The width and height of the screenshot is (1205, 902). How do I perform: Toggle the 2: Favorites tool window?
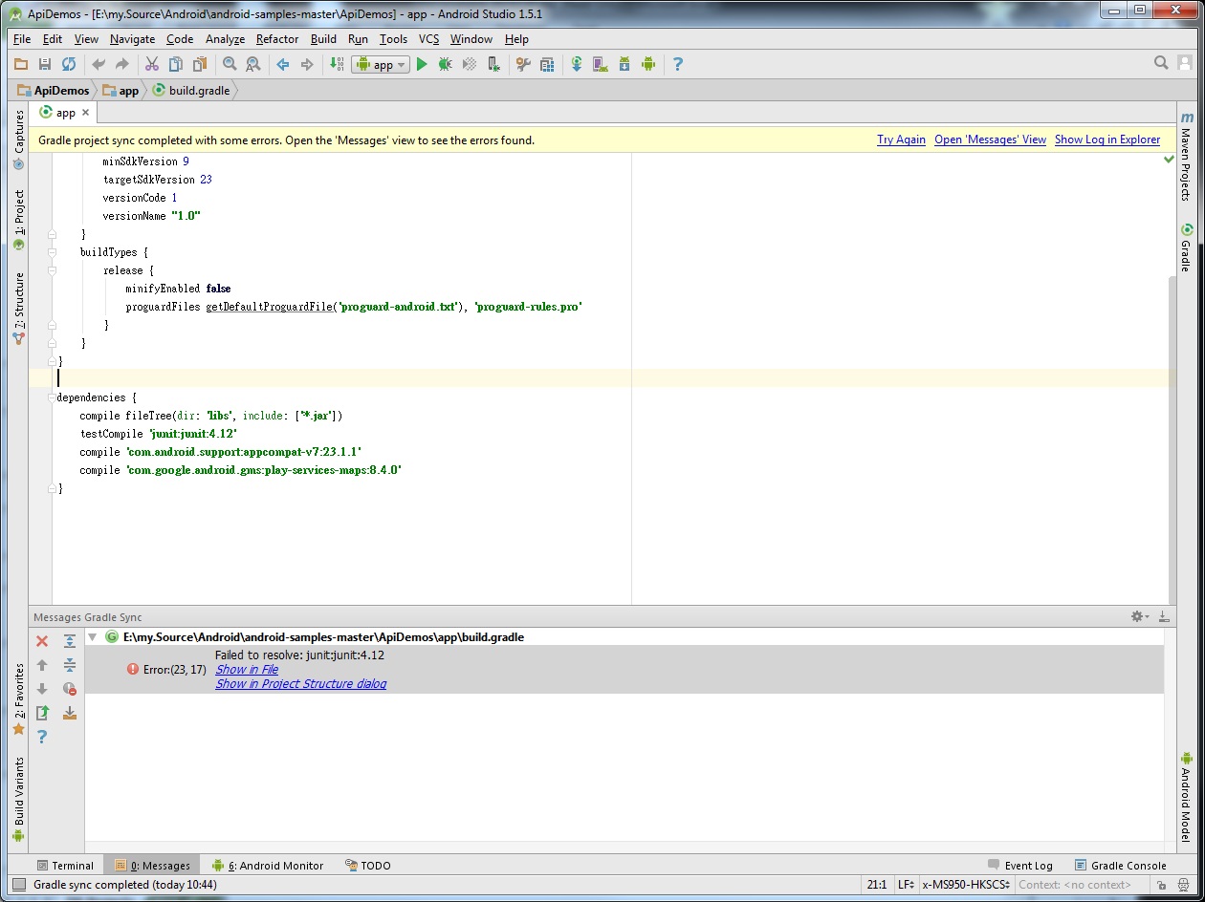[x=19, y=699]
